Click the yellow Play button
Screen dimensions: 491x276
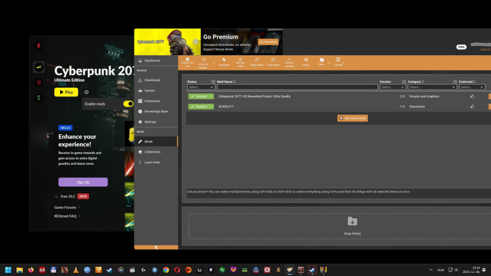coord(66,92)
